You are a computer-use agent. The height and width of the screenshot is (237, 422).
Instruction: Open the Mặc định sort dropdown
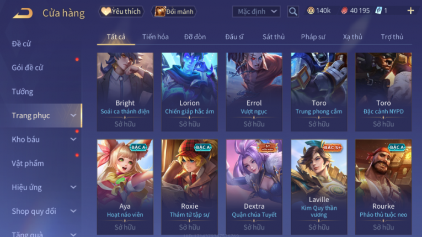point(256,12)
